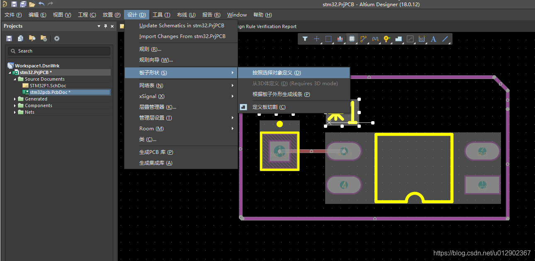Click the project options folder-gear icon
Image resolution: width=535 pixels, height=261 pixels.
(x=44, y=38)
